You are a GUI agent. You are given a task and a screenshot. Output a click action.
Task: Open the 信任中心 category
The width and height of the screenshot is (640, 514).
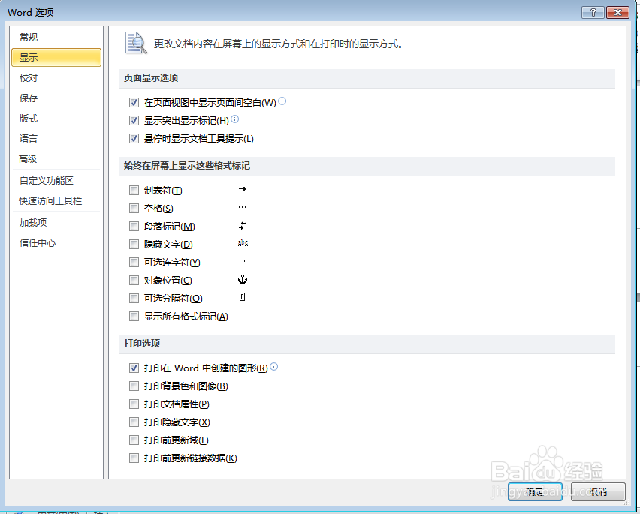coord(56,243)
